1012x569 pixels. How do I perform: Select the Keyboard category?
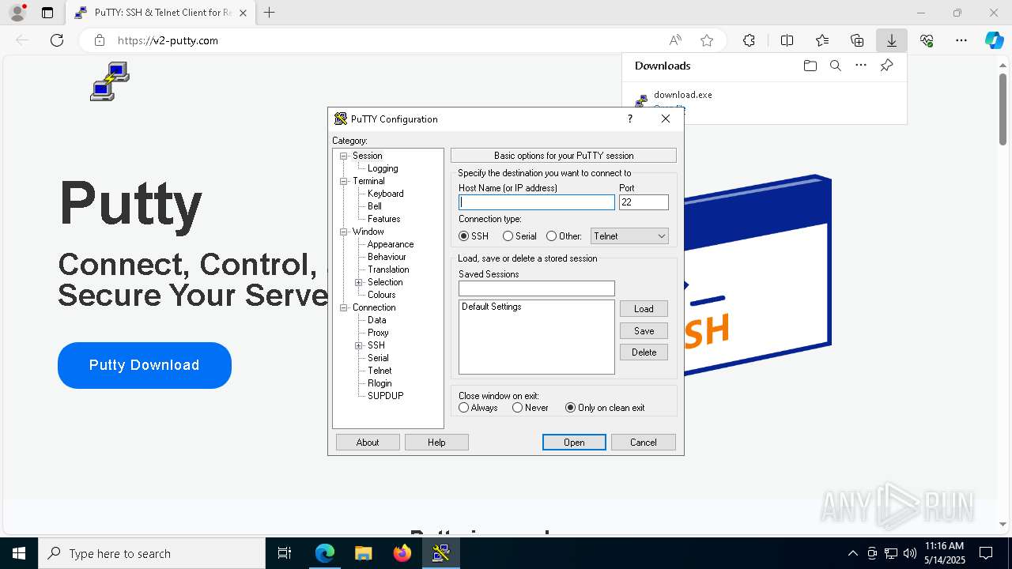tap(386, 194)
